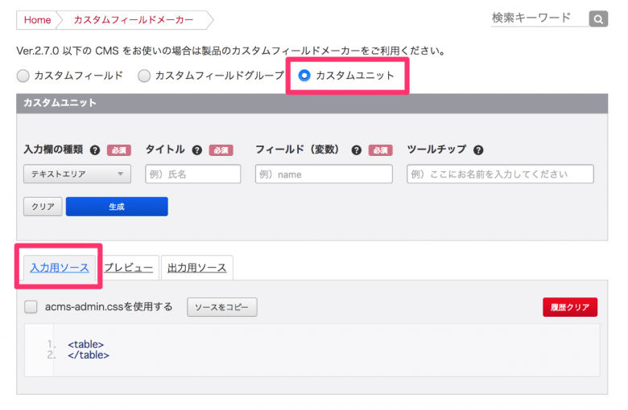Click help icon next to フィールド（変数）
Image resolution: width=628 pixels, height=410 pixels.
356,150
